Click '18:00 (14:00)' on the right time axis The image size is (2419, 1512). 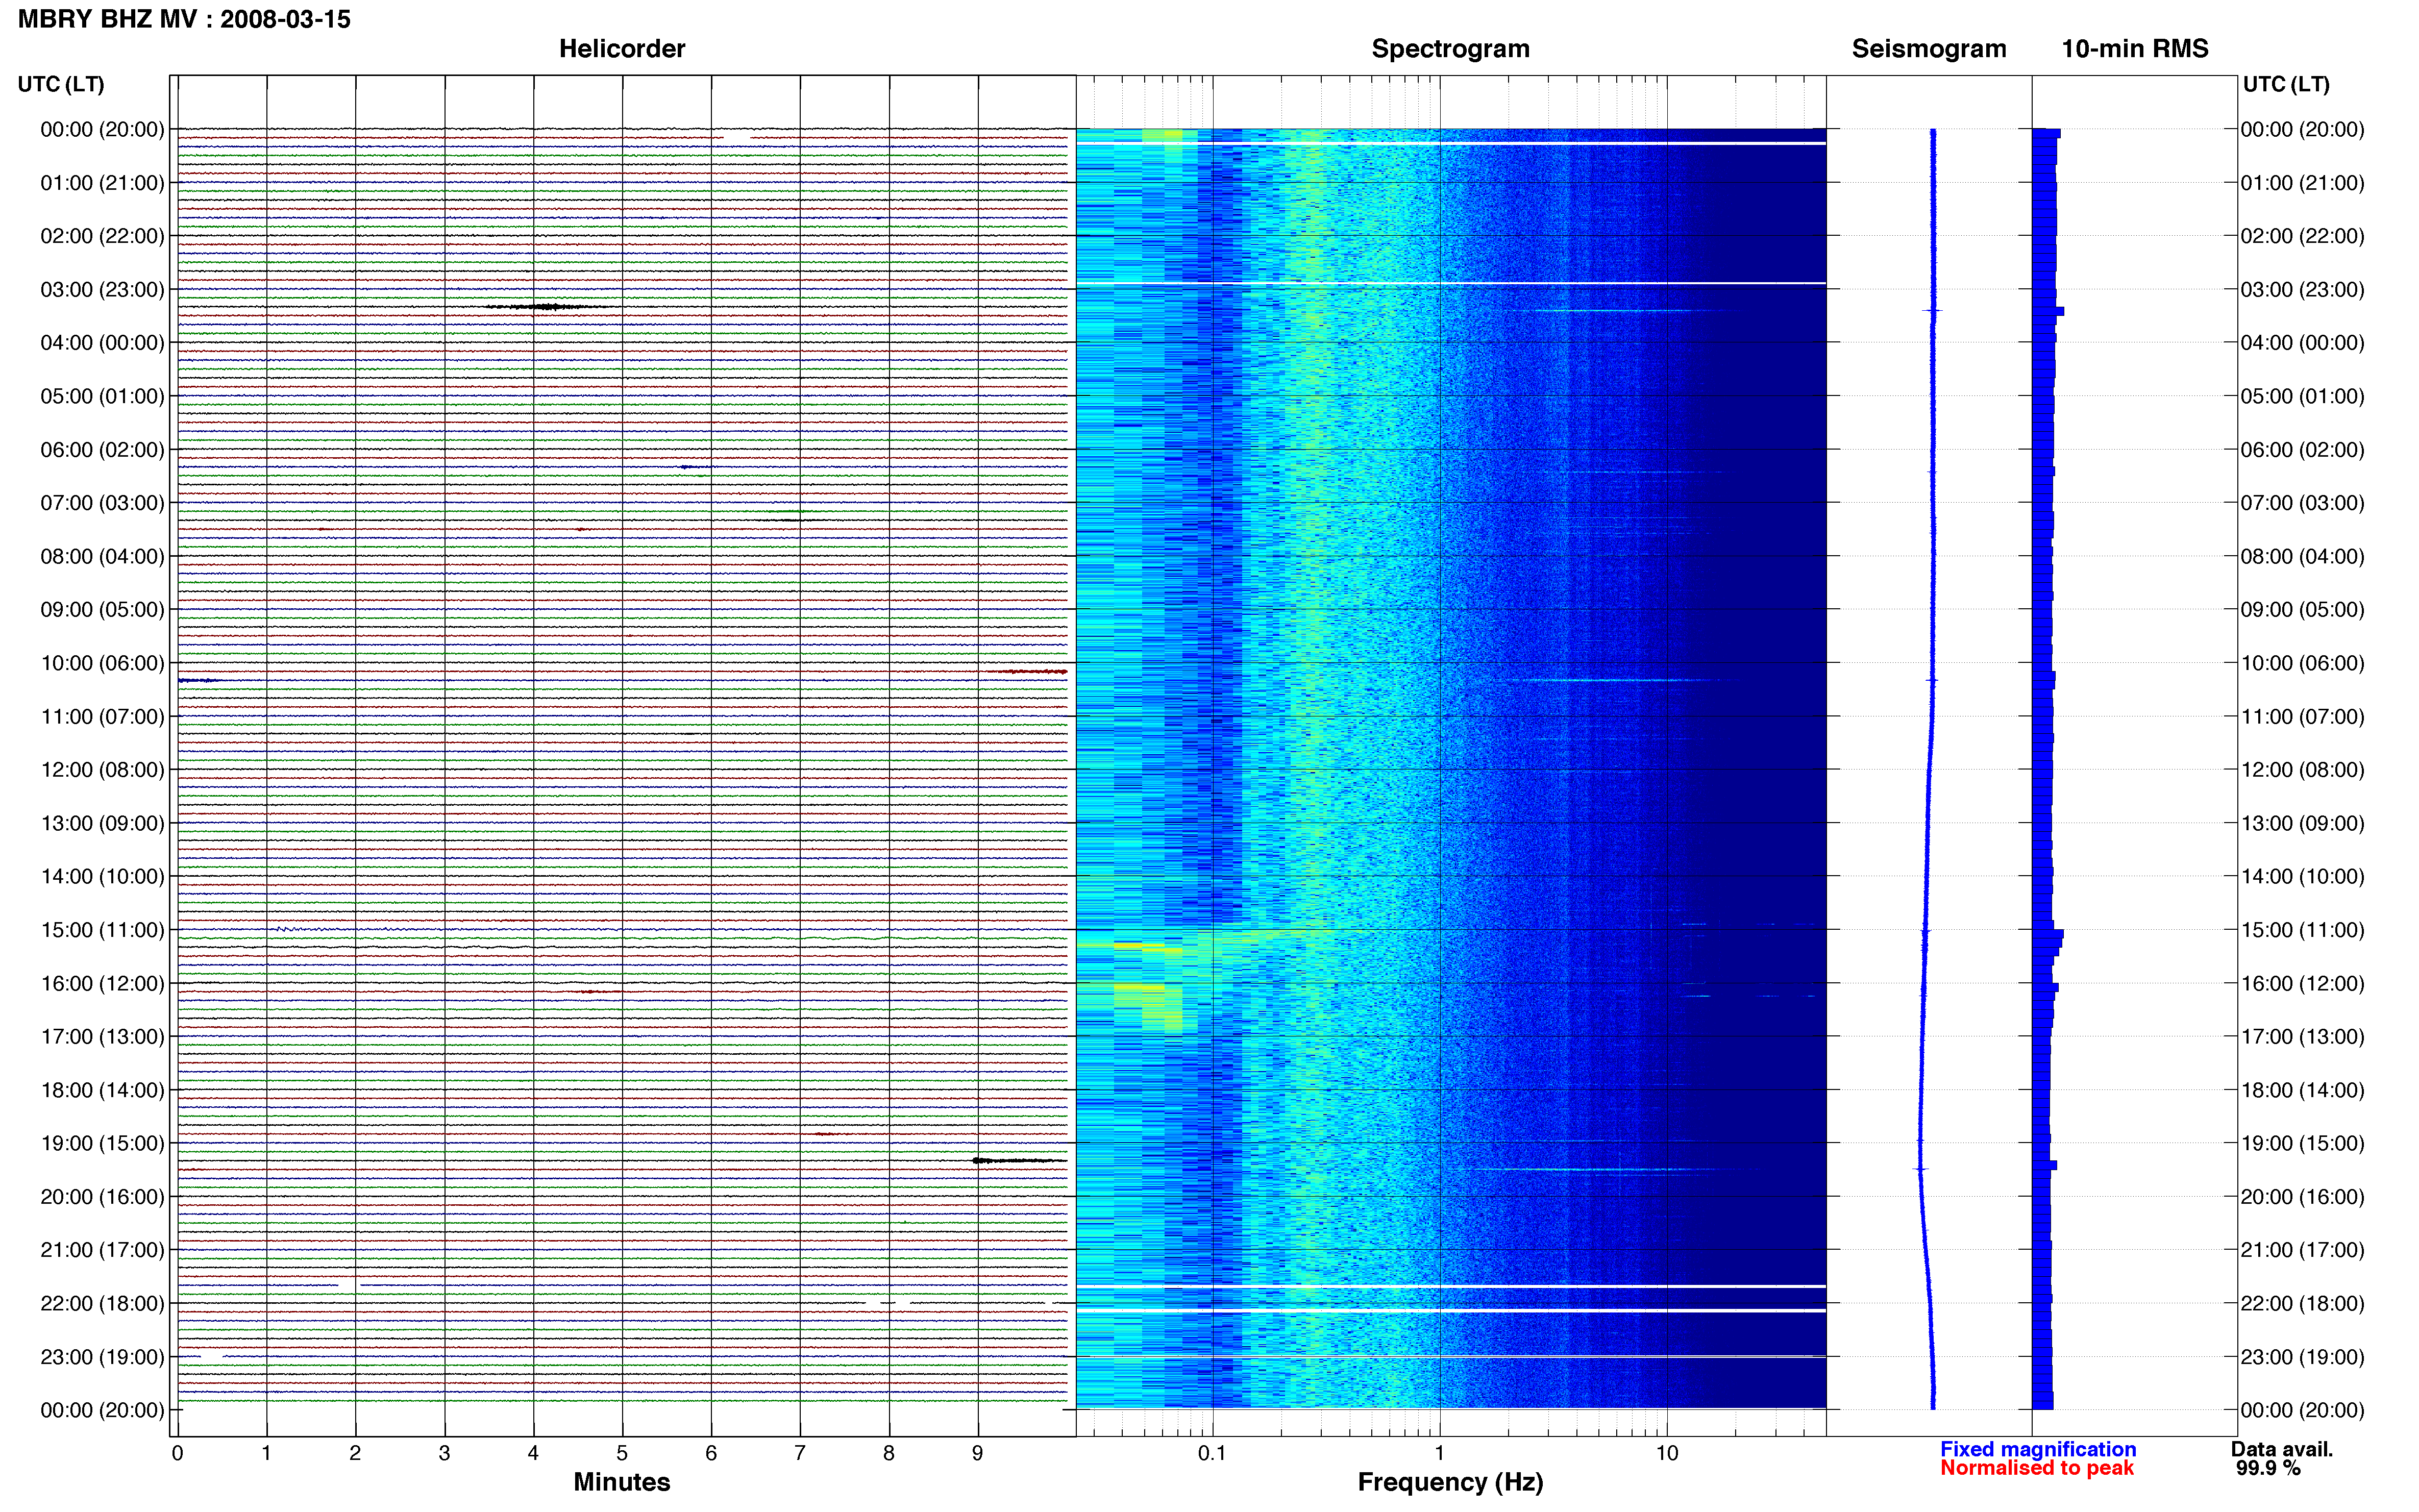[2302, 1091]
